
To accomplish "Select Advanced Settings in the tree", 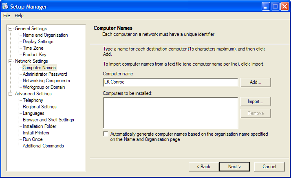I will click(x=33, y=94).
